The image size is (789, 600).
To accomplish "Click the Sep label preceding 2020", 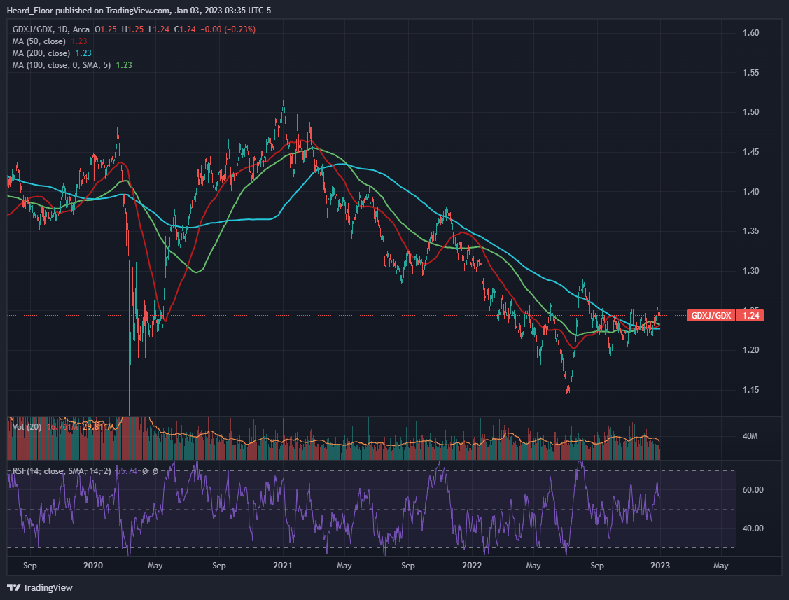I will tap(29, 565).
